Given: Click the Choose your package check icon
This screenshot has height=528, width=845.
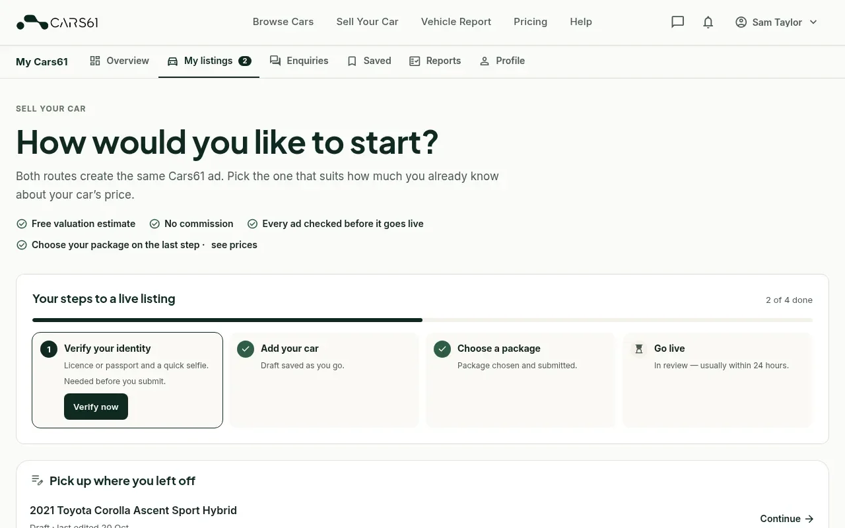Looking at the screenshot, I should pyautogui.click(x=22, y=245).
